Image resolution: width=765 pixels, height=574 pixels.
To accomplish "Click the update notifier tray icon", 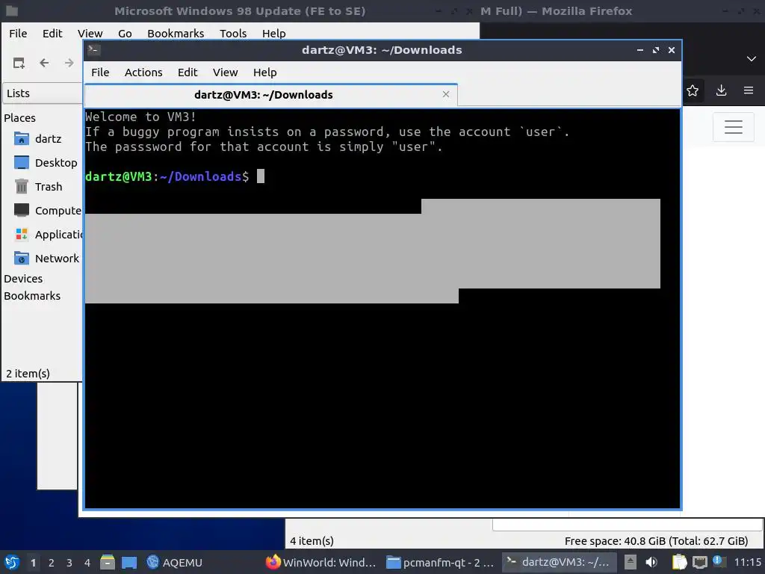I will click(718, 561).
